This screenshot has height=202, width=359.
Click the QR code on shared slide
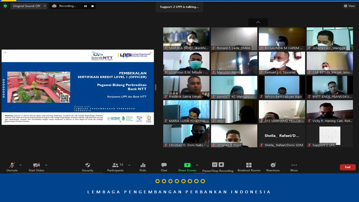[x=65, y=99]
